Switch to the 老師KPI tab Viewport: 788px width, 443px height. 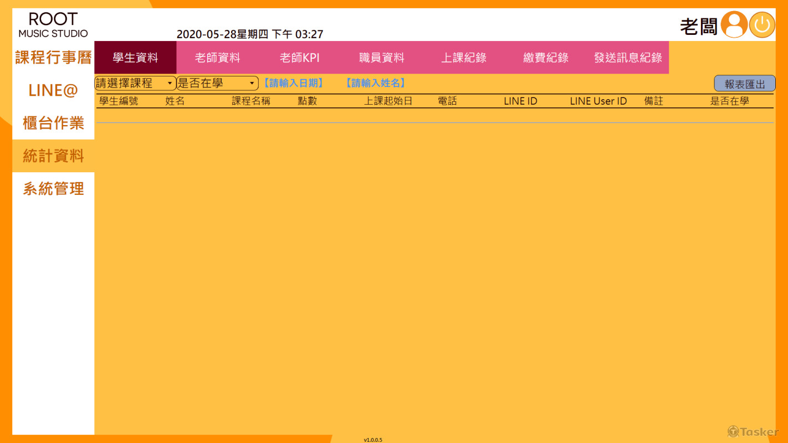point(299,57)
